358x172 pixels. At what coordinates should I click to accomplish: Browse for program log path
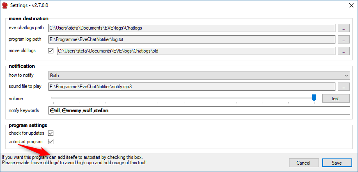344,39
